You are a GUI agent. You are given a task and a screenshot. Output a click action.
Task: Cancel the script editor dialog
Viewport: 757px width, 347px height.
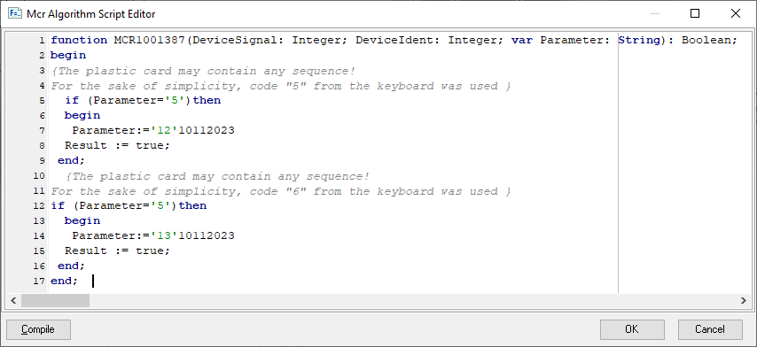pos(710,329)
